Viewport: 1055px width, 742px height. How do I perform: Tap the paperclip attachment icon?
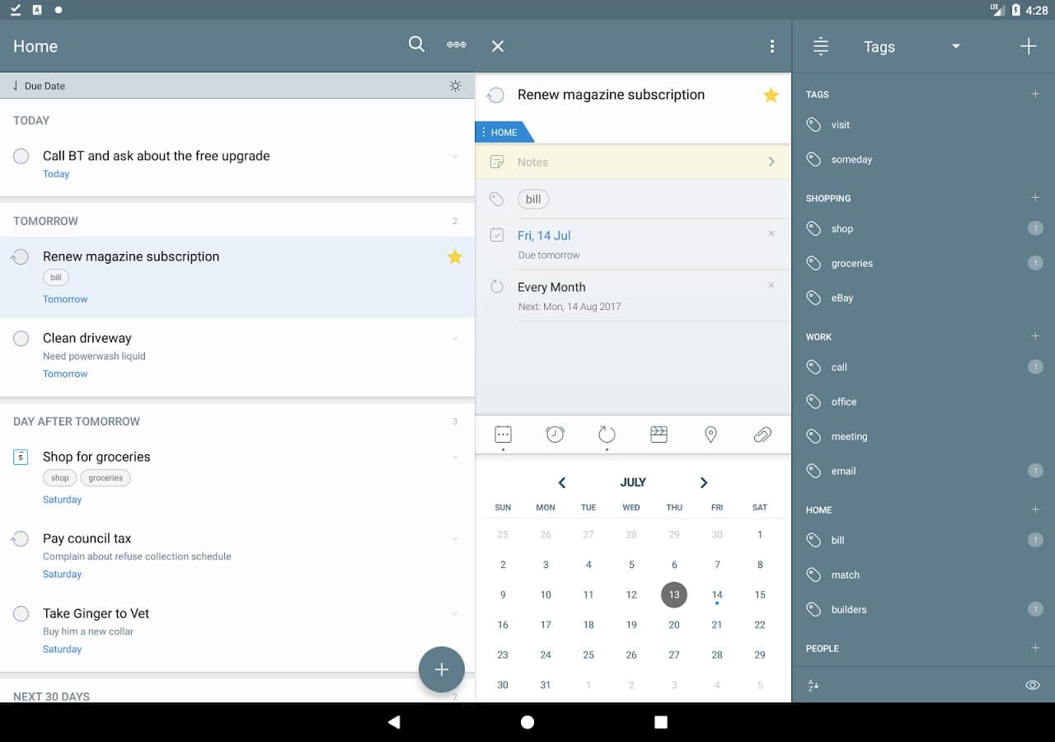[x=762, y=434]
